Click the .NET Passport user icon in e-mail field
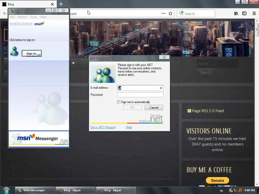Screen dimensions: 259x194 click(x=120, y=88)
